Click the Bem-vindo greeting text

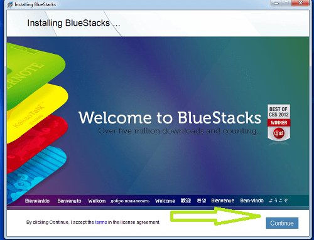coord(252,201)
